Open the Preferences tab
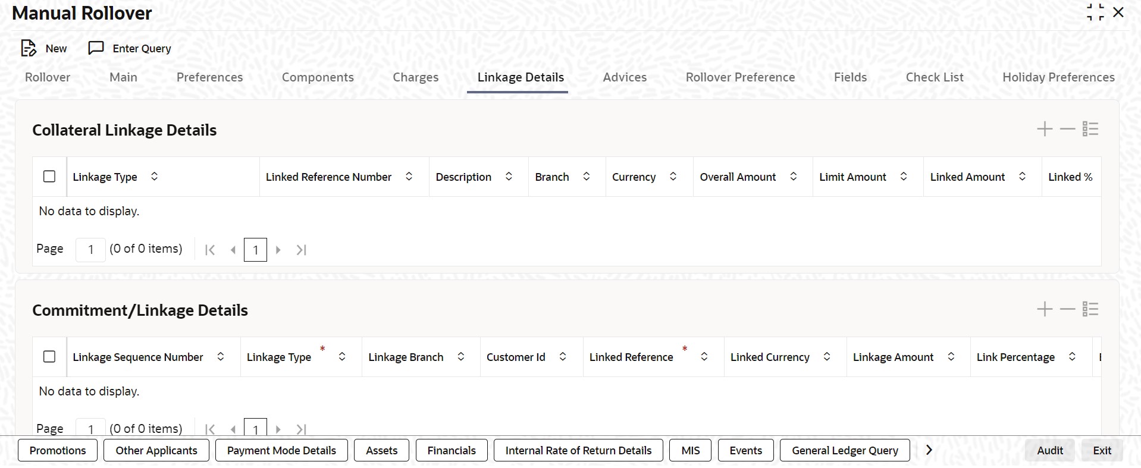The height and width of the screenshot is (468, 1141). pyautogui.click(x=209, y=77)
